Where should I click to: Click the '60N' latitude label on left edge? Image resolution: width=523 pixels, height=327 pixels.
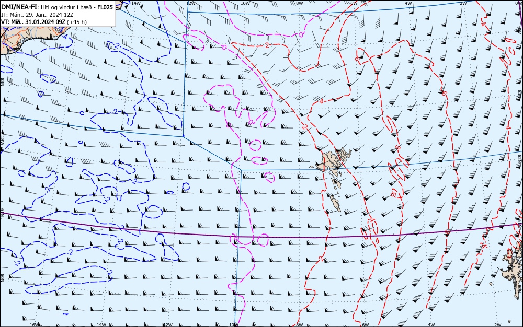pos(2,278)
